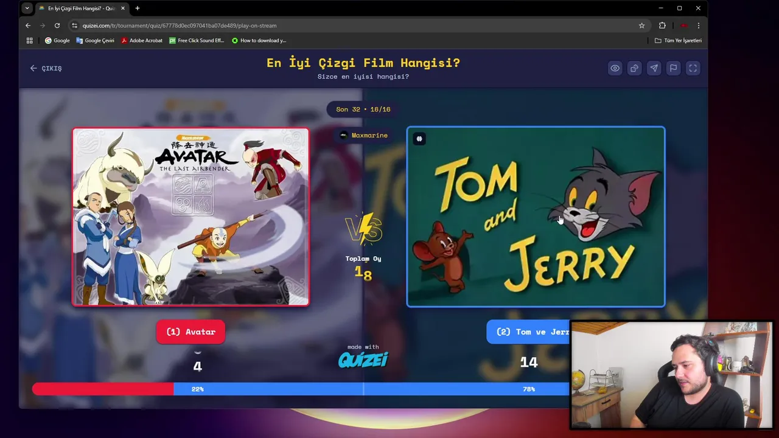Open the Adobe Acrobat bookmark
Image resolution: width=779 pixels, height=438 pixels.
[x=141, y=41]
